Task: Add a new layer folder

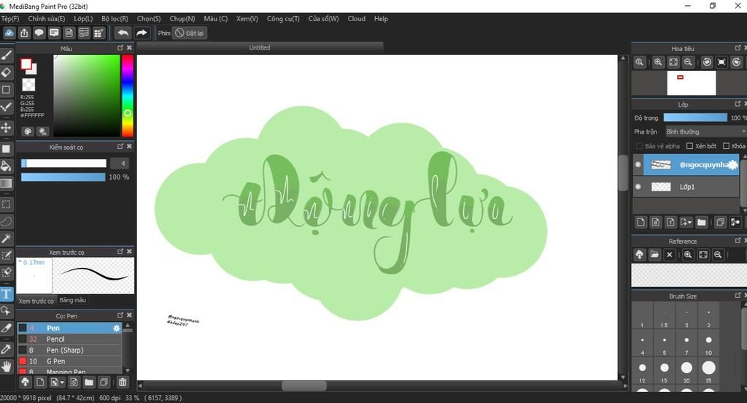Action: (x=701, y=222)
